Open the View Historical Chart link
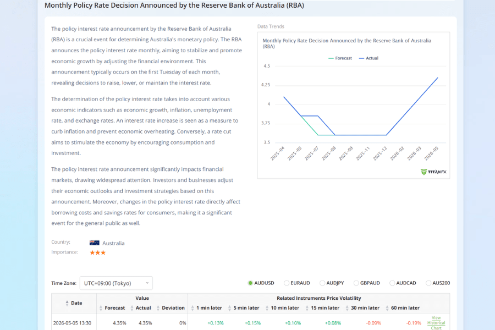Viewport: 495px width, 330px height. click(436, 323)
